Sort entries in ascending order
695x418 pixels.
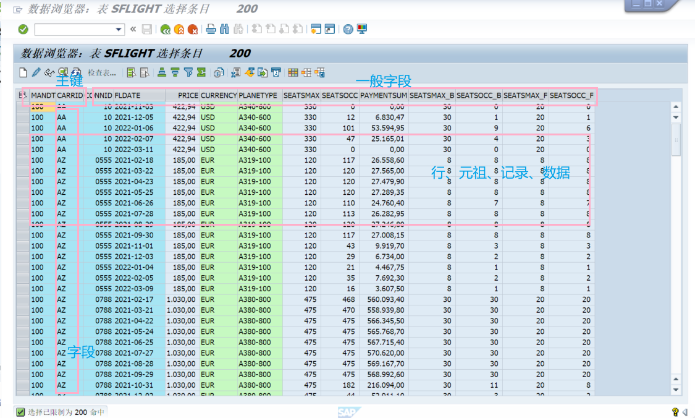click(162, 72)
